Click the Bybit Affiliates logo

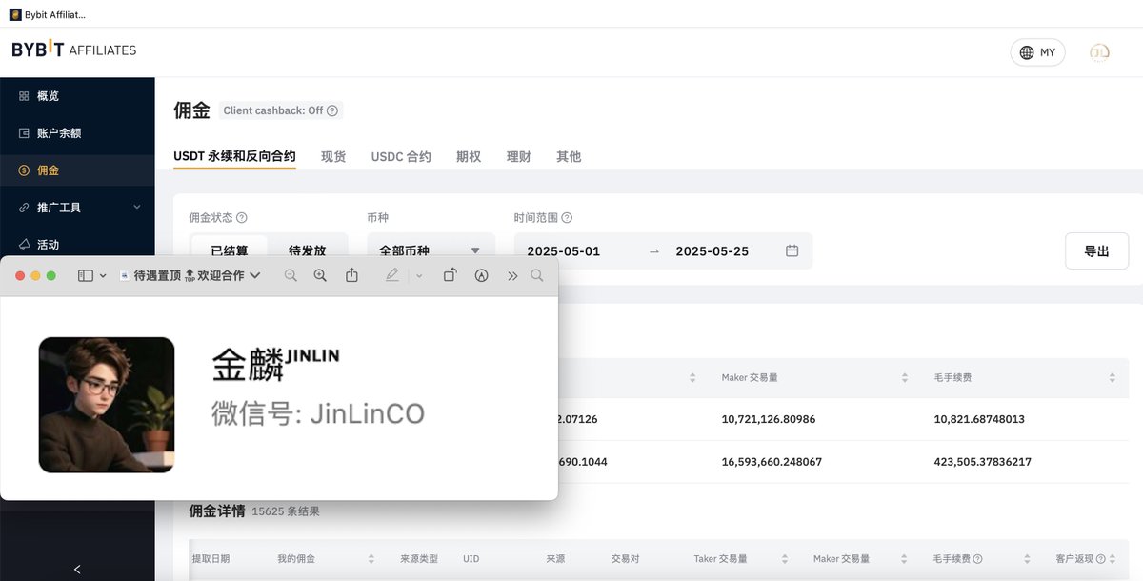pos(74,50)
